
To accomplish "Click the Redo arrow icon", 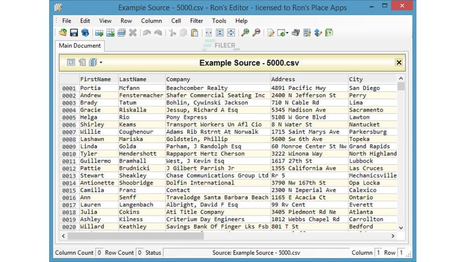I will pos(158,32).
